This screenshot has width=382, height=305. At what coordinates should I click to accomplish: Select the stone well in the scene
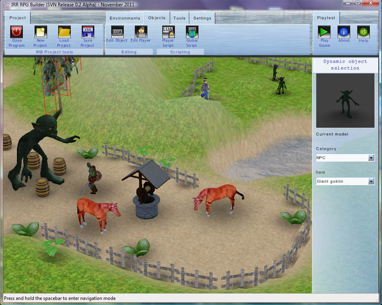pyautogui.click(x=146, y=191)
